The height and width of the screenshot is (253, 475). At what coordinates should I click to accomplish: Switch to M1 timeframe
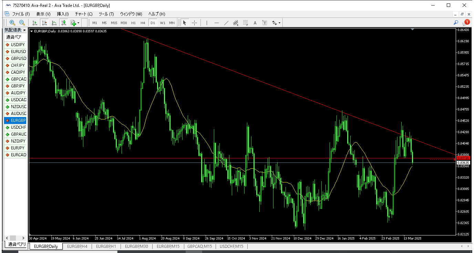(94, 23)
